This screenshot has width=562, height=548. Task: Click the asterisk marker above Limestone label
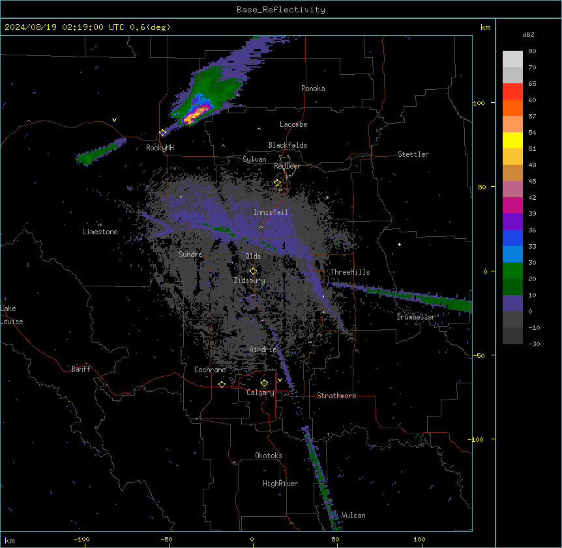100,225
